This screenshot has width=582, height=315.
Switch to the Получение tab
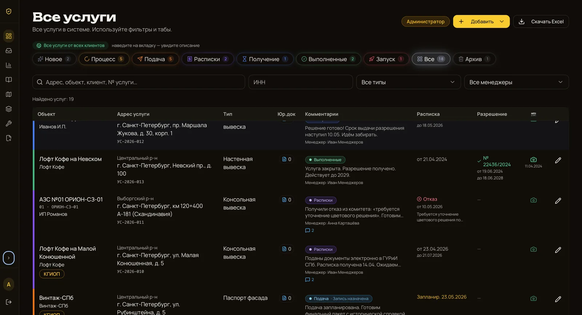[265, 59]
